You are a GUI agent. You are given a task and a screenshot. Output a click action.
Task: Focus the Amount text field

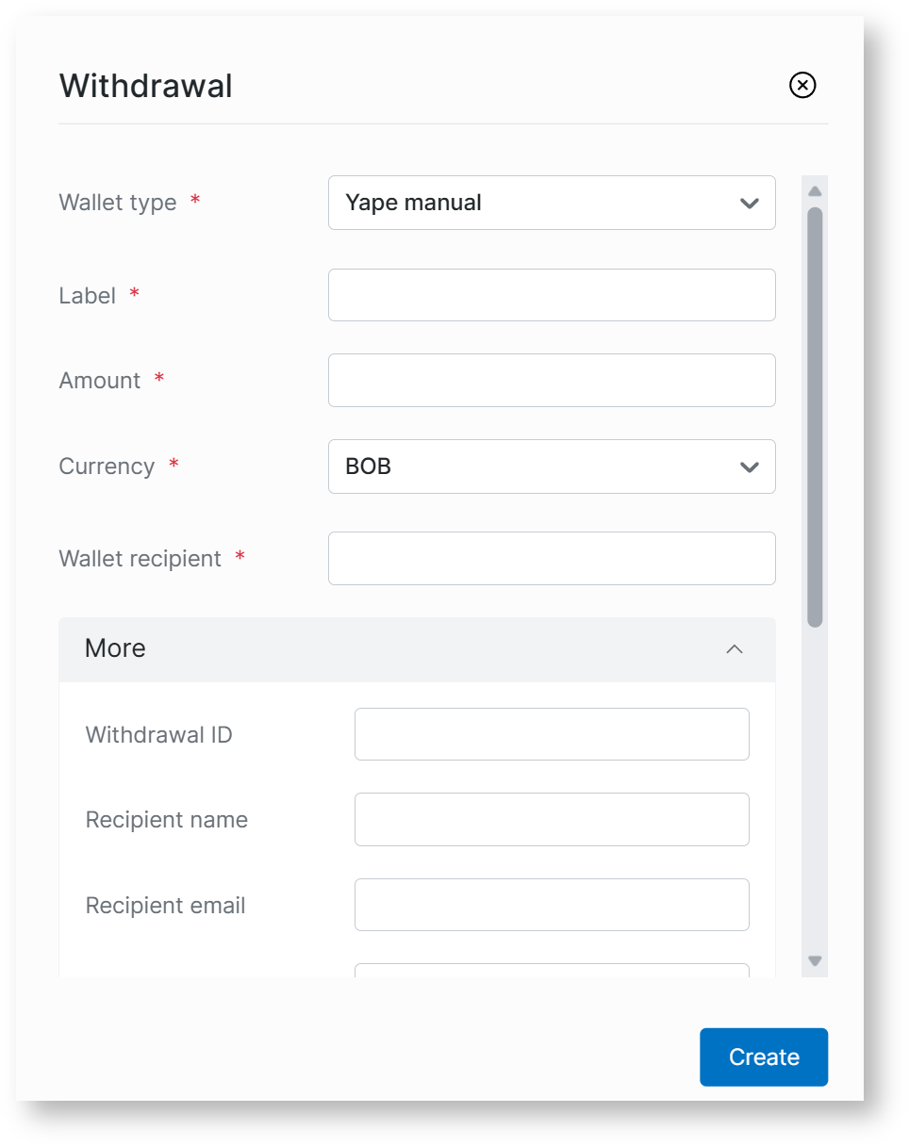click(x=551, y=380)
